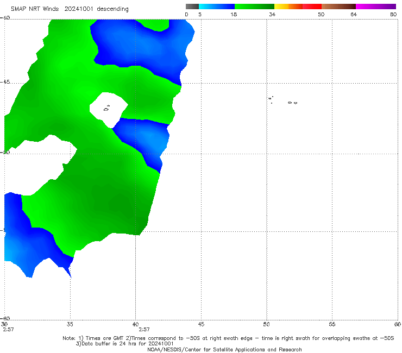Select the latitude axis label "-45"
Image resolution: width=402 pixels, height=353 pixels.
click(x=5, y=82)
